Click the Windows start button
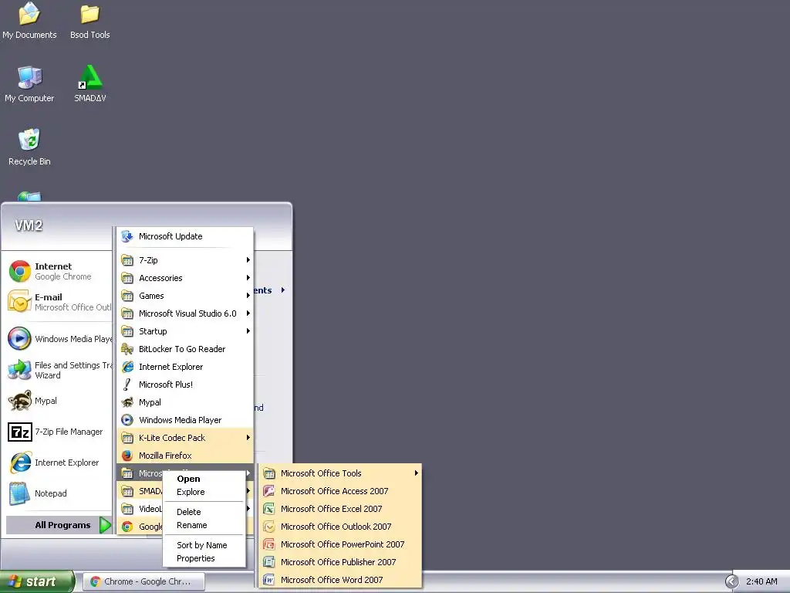 click(37, 581)
